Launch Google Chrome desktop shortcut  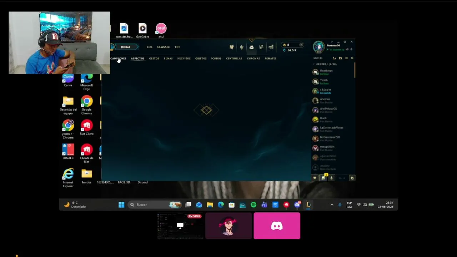[x=86, y=105]
